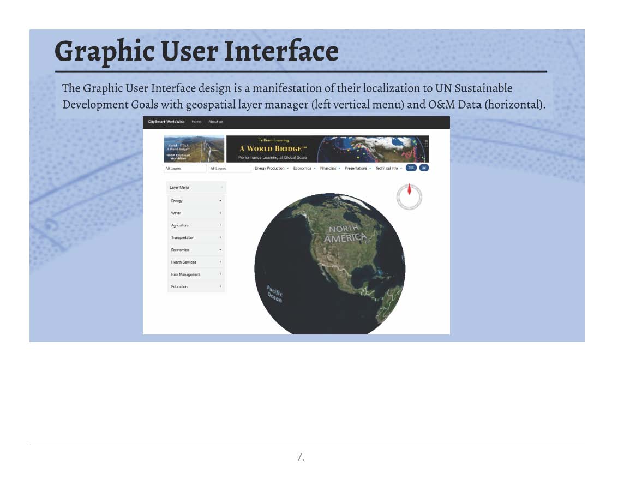Open the Economics dropdown in the top bar
The width and height of the screenshot is (618, 478).
(304, 169)
